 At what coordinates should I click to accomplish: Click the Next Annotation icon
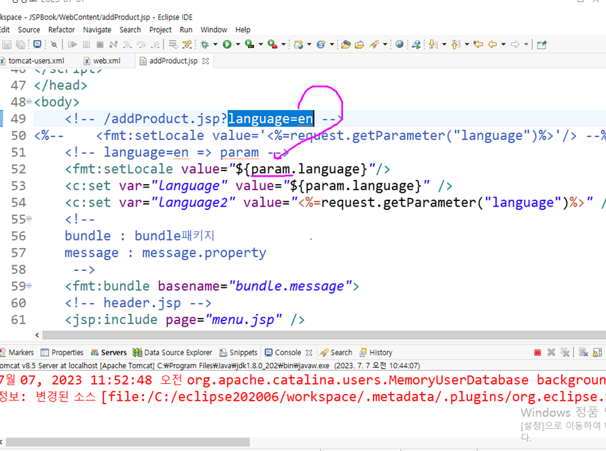coord(433,44)
